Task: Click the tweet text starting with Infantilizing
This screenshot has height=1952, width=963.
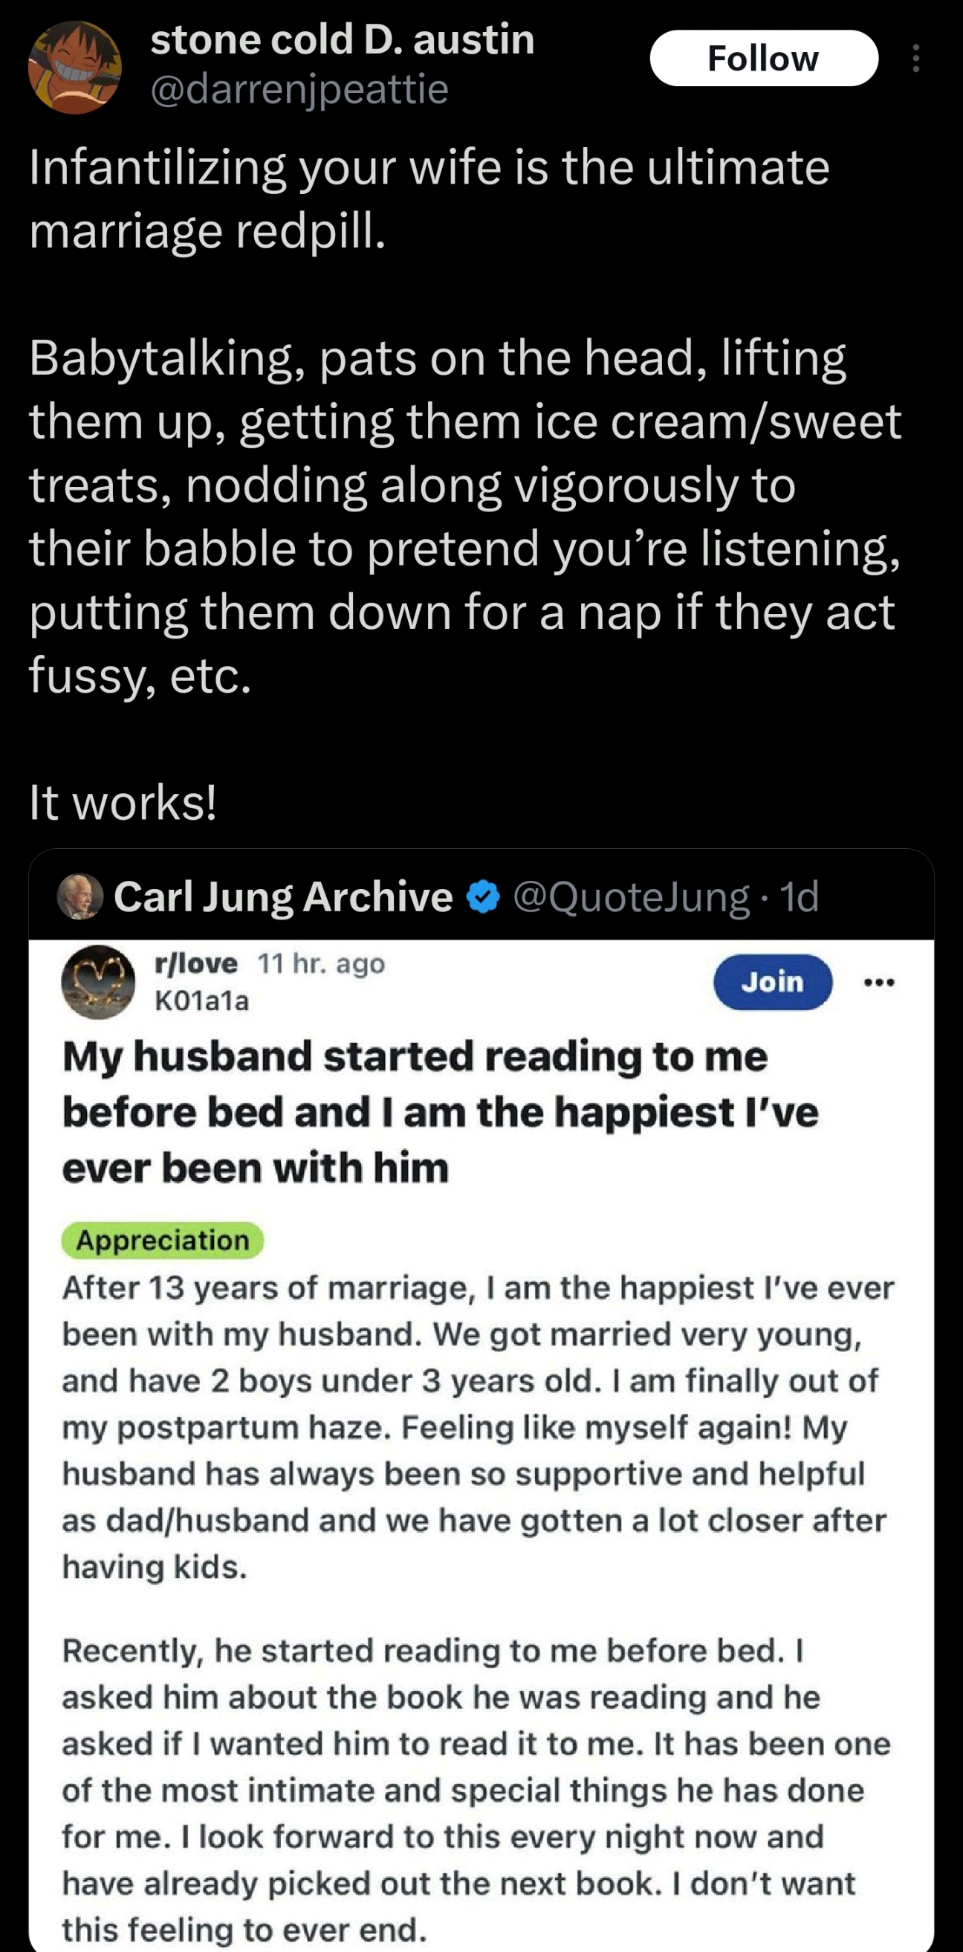Action: point(429,198)
